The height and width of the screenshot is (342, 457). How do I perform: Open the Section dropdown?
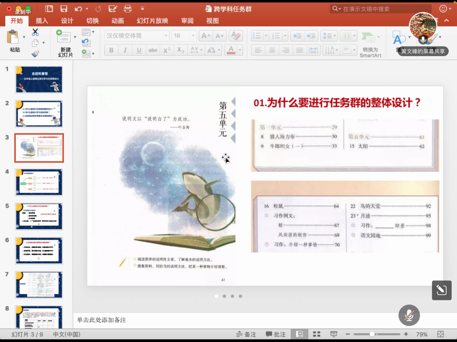88,54
